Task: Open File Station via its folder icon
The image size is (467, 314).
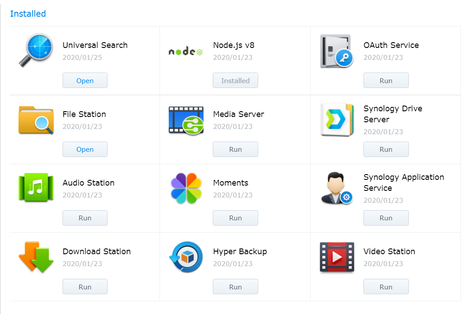Action: 36,119
